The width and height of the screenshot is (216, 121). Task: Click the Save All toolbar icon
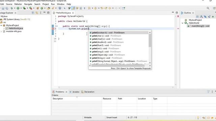coord(7,8)
